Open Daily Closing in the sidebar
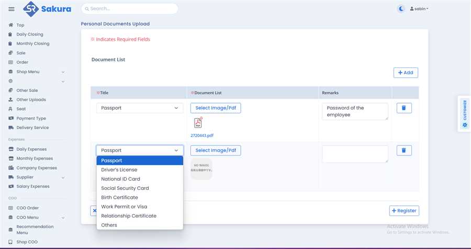The height and width of the screenshot is (249, 471). [x=30, y=35]
